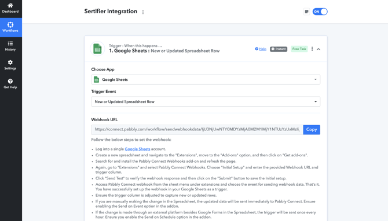Click the Get Help question icon
The width and height of the screenshot is (388, 221).
pyautogui.click(x=10, y=81)
